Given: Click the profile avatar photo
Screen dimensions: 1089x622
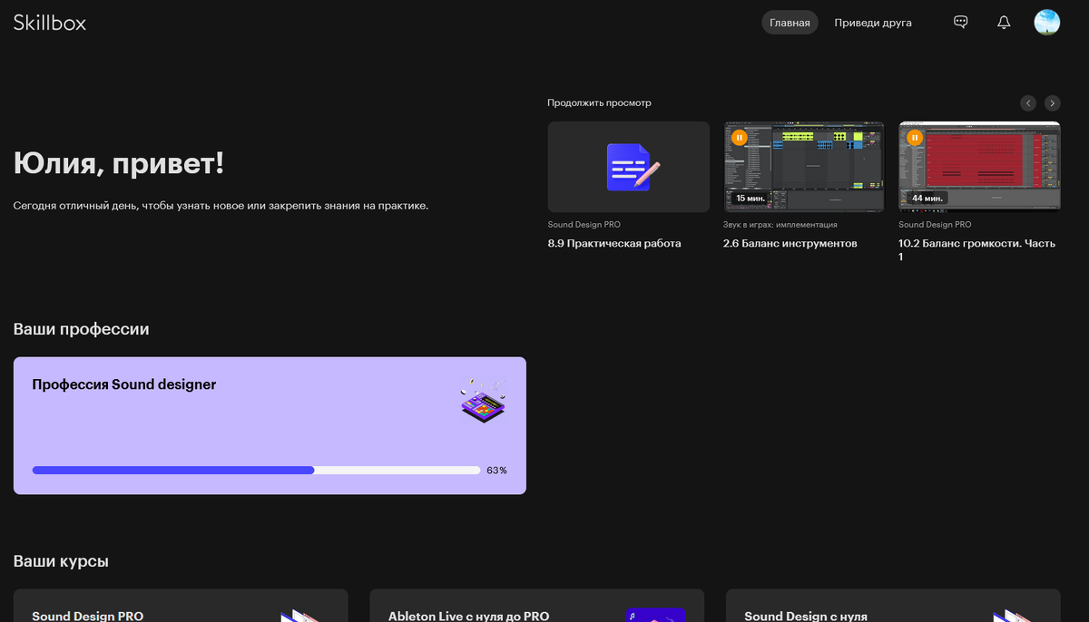Looking at the screenshot, I should tap(1047, 22).
